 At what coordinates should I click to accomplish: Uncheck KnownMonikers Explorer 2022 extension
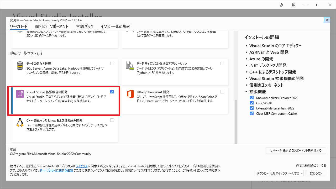[252, 98]
